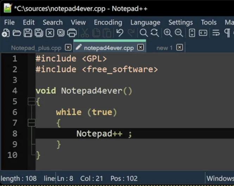Toggle Word wrap in the toolbar
The image size is (234, 186).
(216, 33)
